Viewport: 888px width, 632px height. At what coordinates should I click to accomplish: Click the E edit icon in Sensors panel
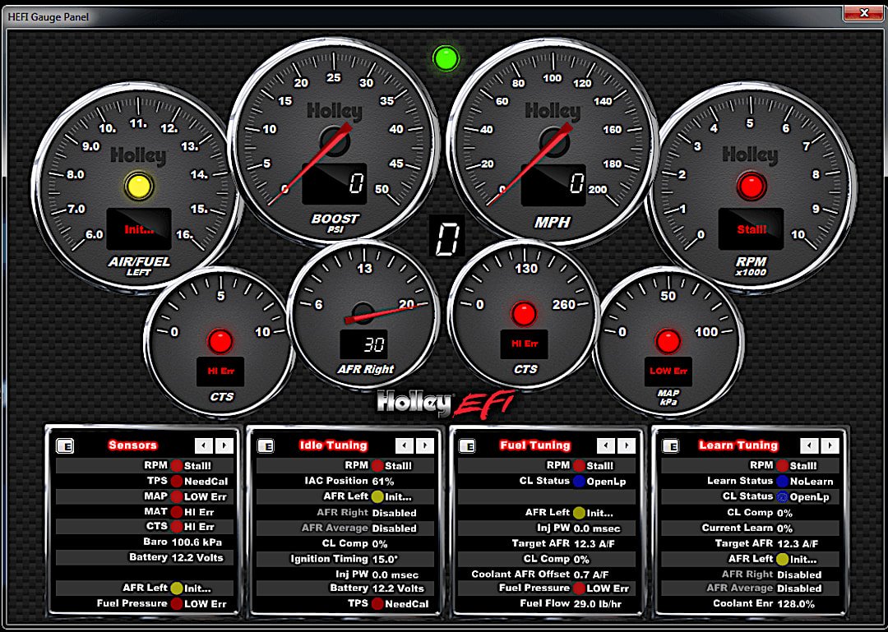[x=65, y=446]
